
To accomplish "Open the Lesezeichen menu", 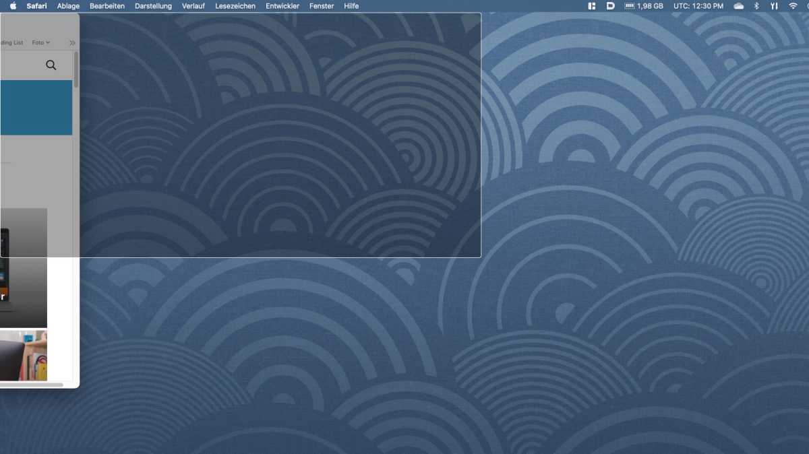I will [235, 6].
